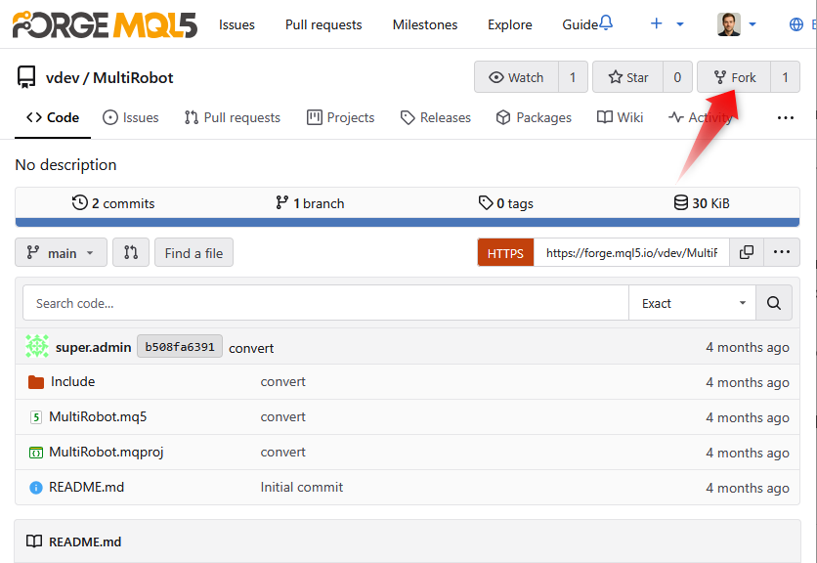Open the Exact search mode dropdown
Image resolution: width=817 pixels, height=563 pixels.
(692, 302)
